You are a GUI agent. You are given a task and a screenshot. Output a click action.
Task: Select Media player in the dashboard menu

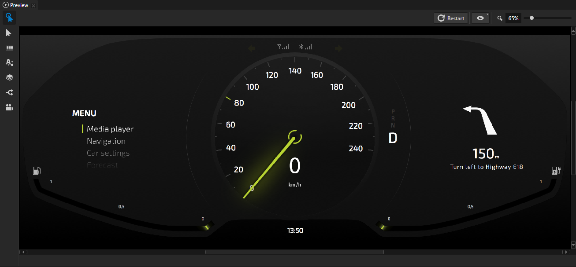click(x=110, y=129)
